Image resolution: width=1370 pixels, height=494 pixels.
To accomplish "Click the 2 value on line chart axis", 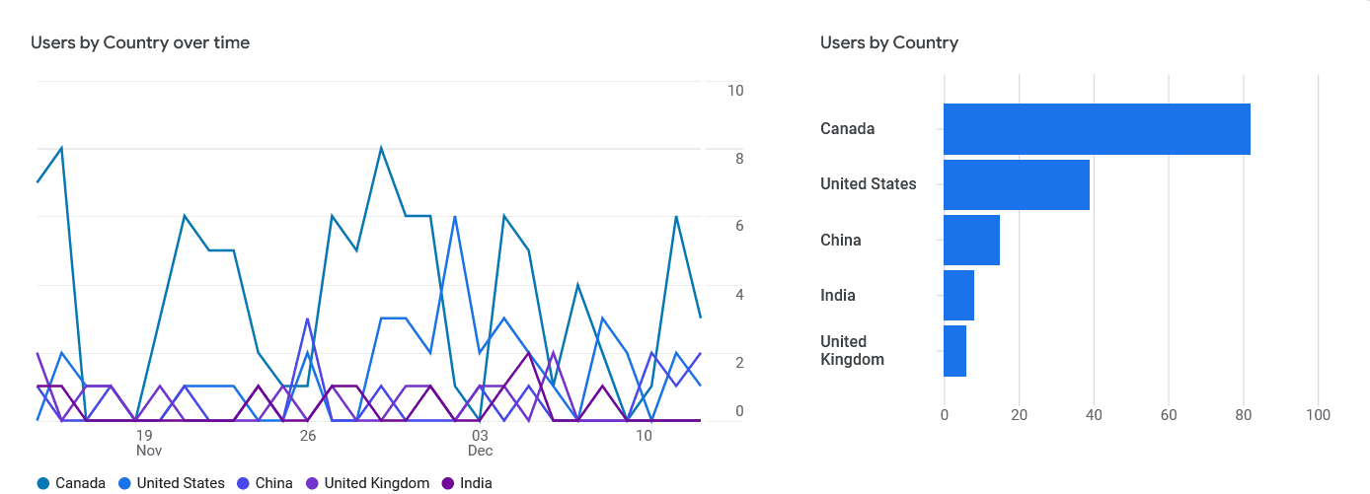I will point(739,363).
